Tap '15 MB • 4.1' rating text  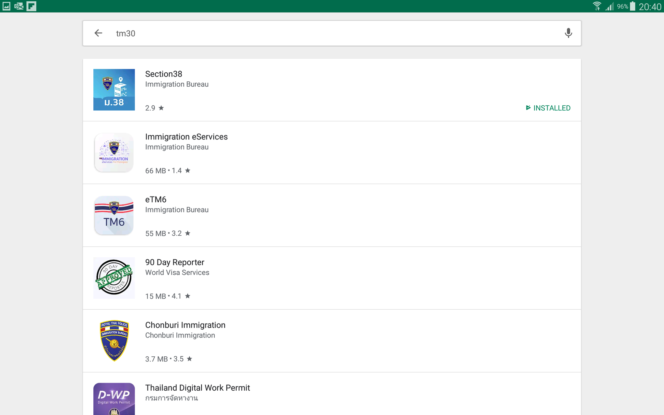[168, 296]
